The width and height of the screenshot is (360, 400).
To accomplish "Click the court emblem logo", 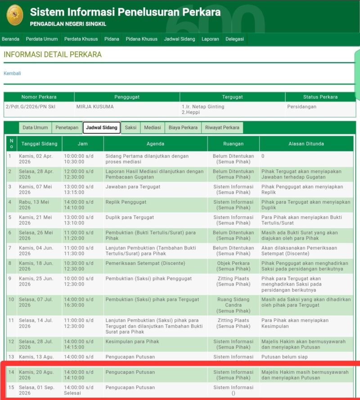I will [15, 15].
